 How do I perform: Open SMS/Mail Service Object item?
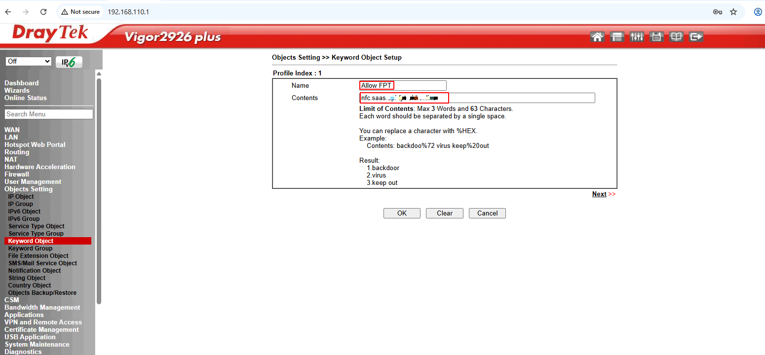42,263
